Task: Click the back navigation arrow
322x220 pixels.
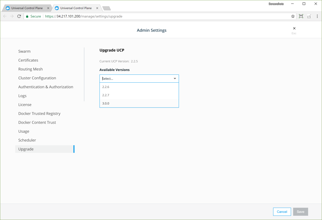Action: 5,16
